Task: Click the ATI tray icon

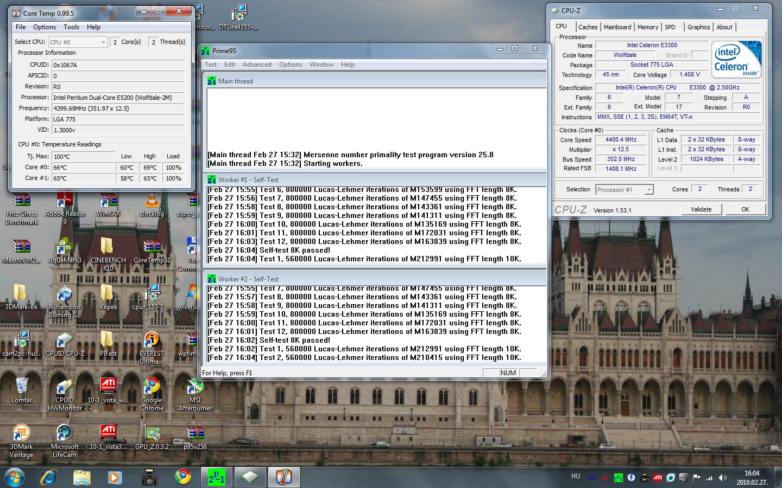Action: 658,478
